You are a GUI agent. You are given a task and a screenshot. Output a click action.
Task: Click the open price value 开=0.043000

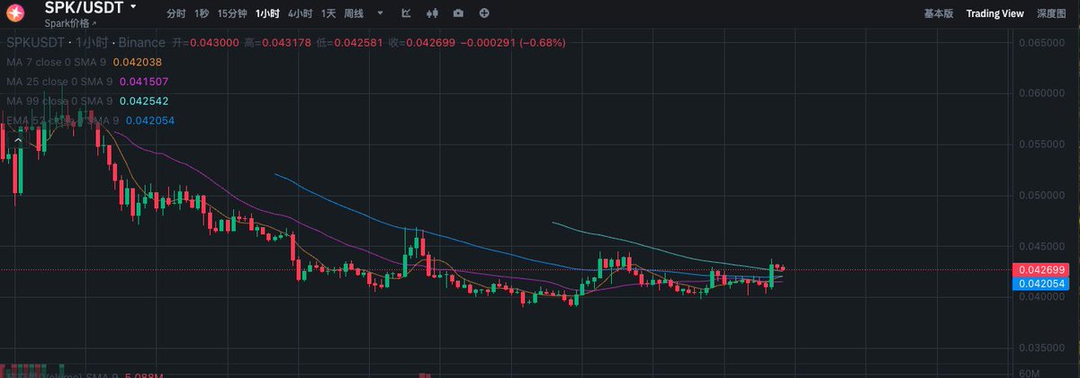pos(205,42)
